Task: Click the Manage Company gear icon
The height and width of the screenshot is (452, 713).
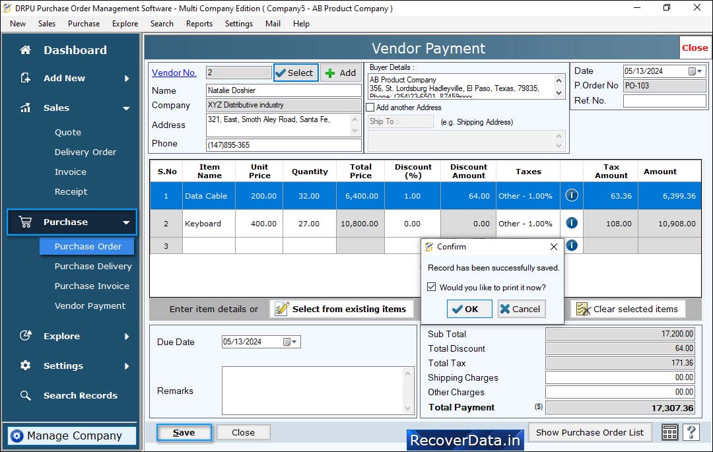Action: (x=17, y=436)
